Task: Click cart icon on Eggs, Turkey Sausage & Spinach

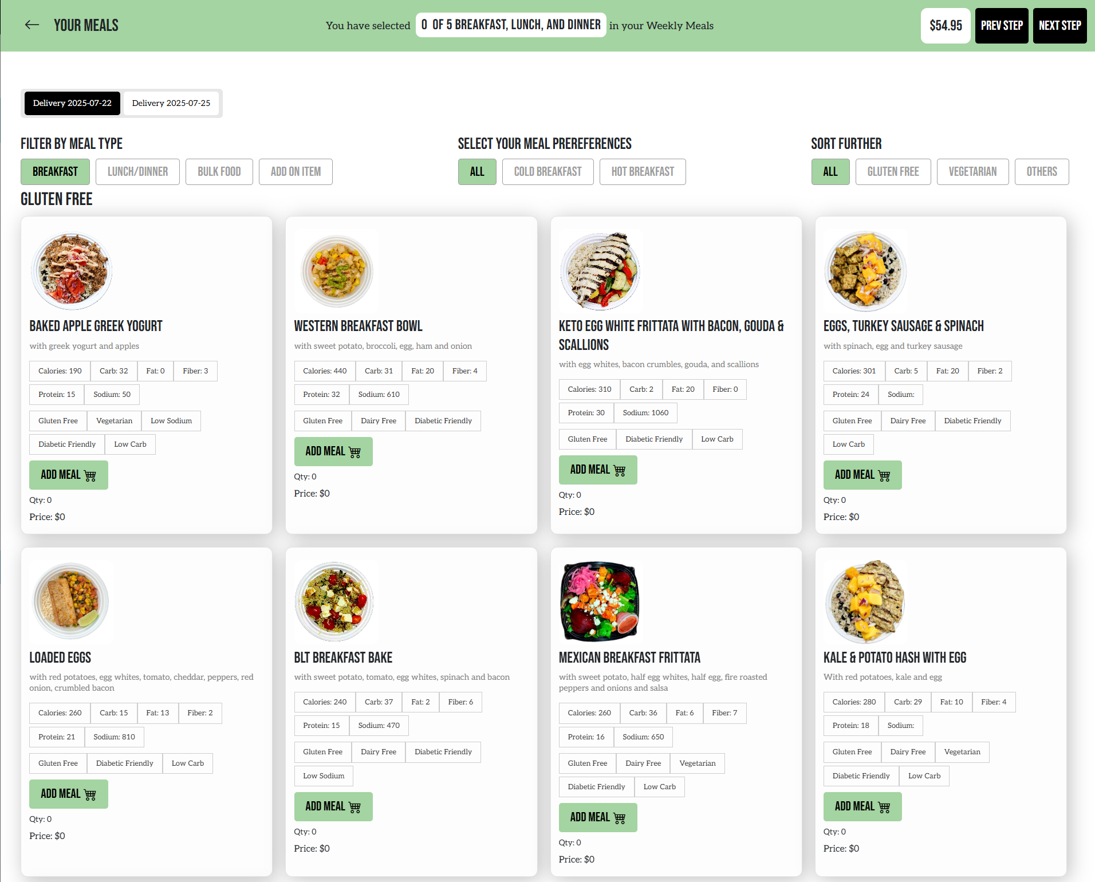Action: tap(884, 475)
